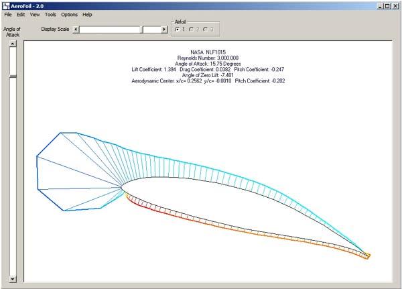Open the Edit menu
402x289 pixels.
click(x=21, y=15)
